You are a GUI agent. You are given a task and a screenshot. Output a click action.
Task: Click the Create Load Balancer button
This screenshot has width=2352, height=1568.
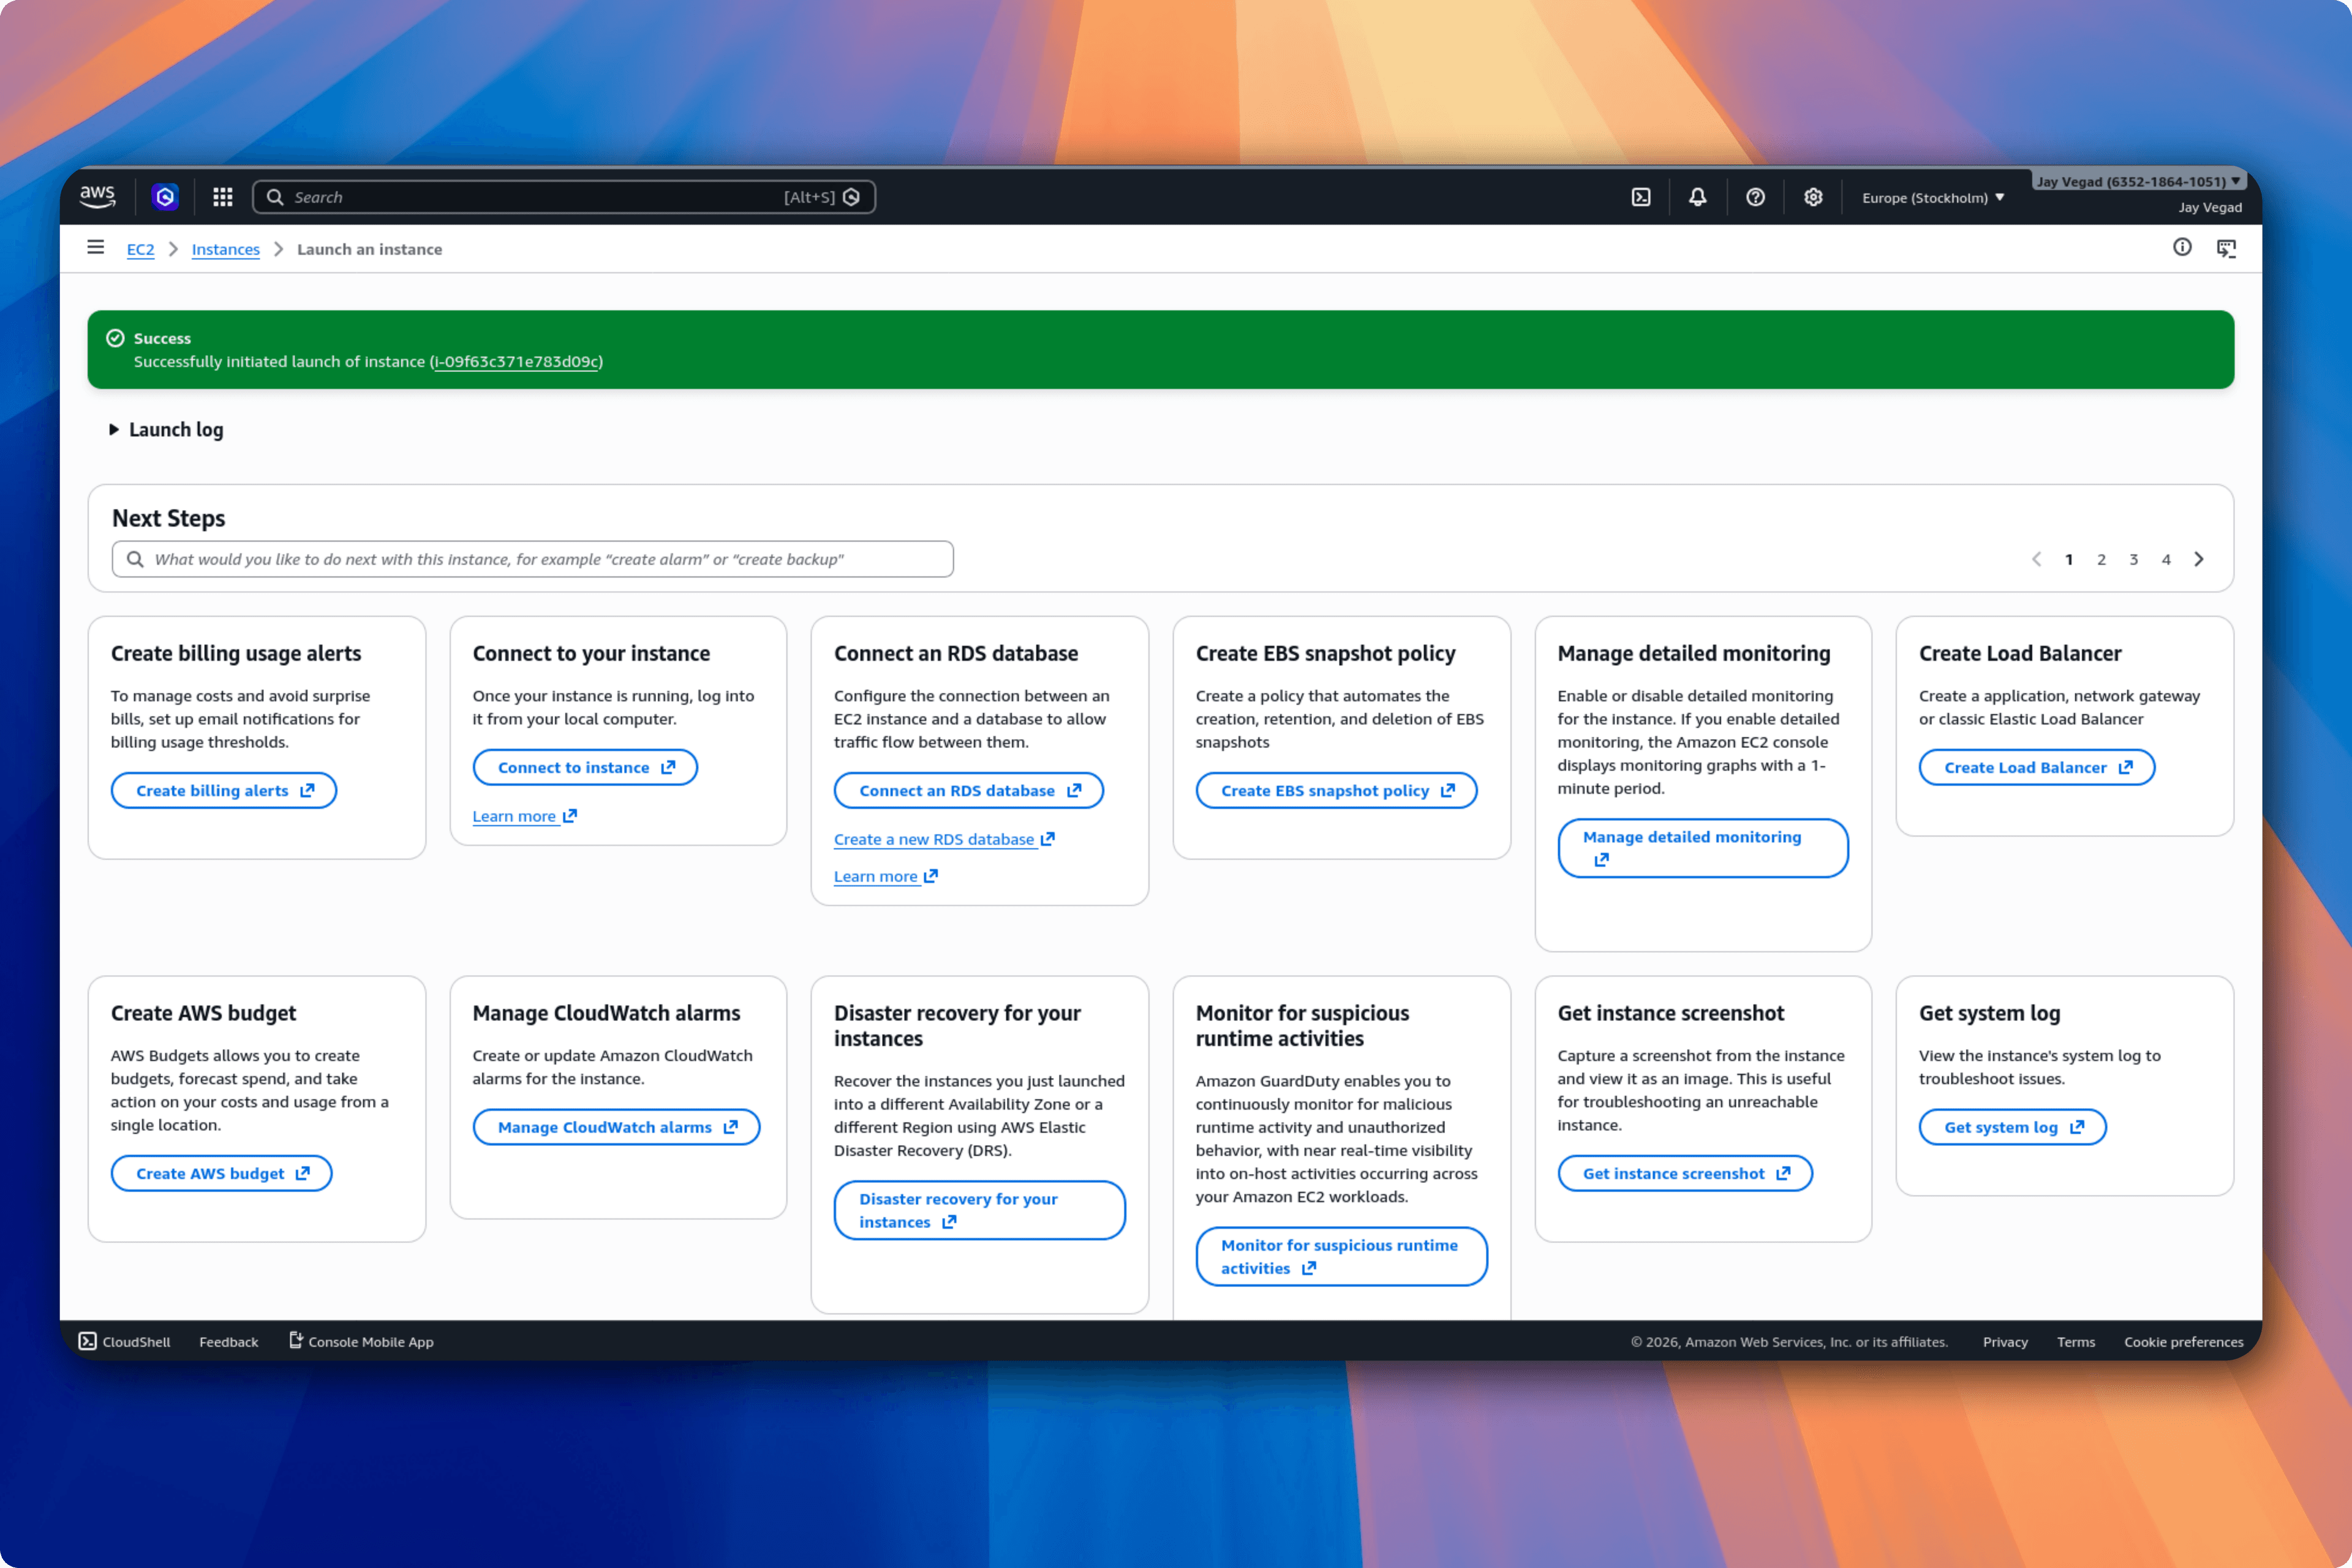coord(2037,768)
